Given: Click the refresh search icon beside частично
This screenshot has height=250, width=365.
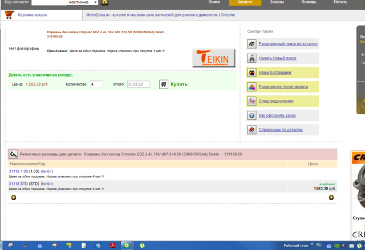Looking at the screenshot, I should coord(105,2).
